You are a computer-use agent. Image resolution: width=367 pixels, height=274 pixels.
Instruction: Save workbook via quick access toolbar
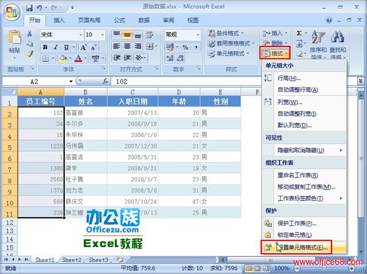pos(29,8)
